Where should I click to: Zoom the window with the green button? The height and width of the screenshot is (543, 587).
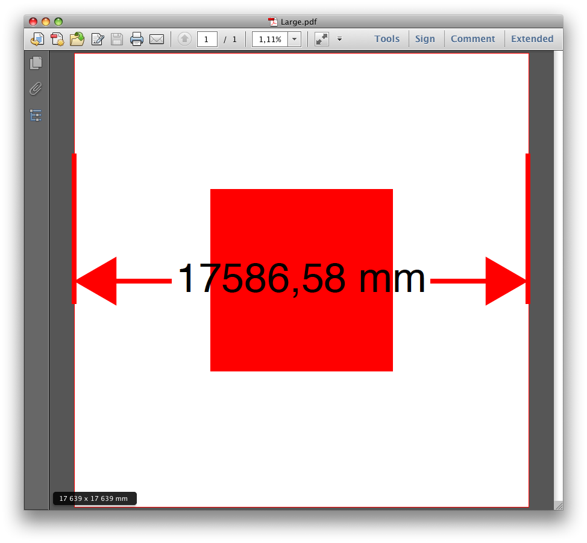tap(58, 22)
